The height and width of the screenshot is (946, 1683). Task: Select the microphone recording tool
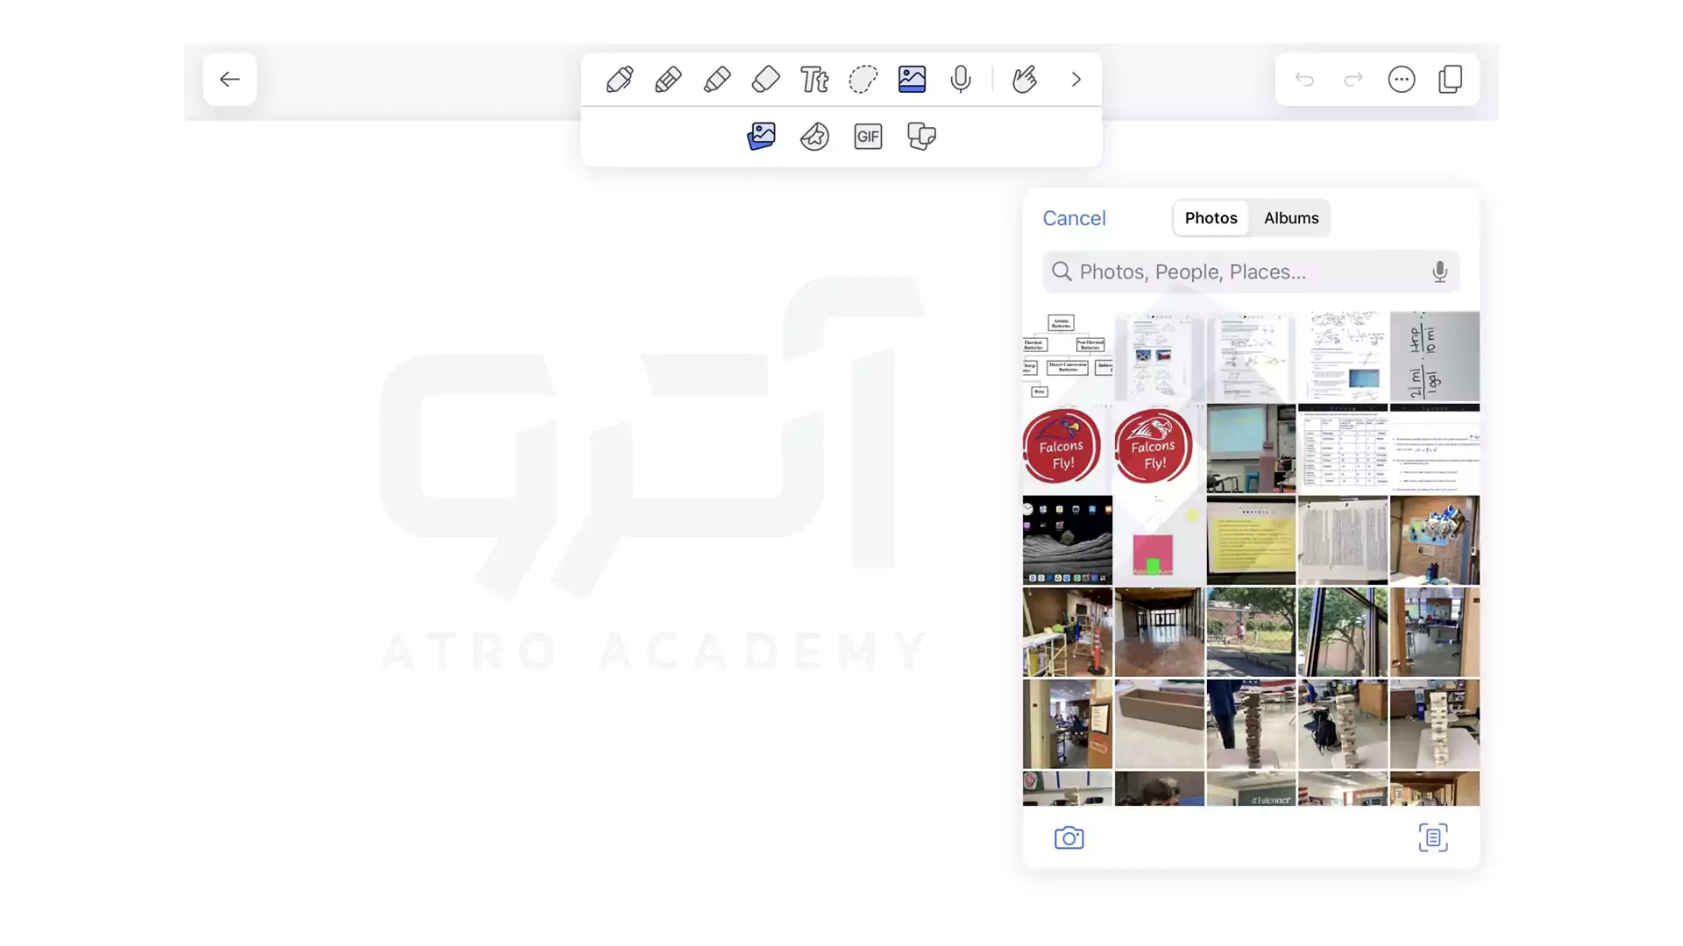(x=961, y=80)
